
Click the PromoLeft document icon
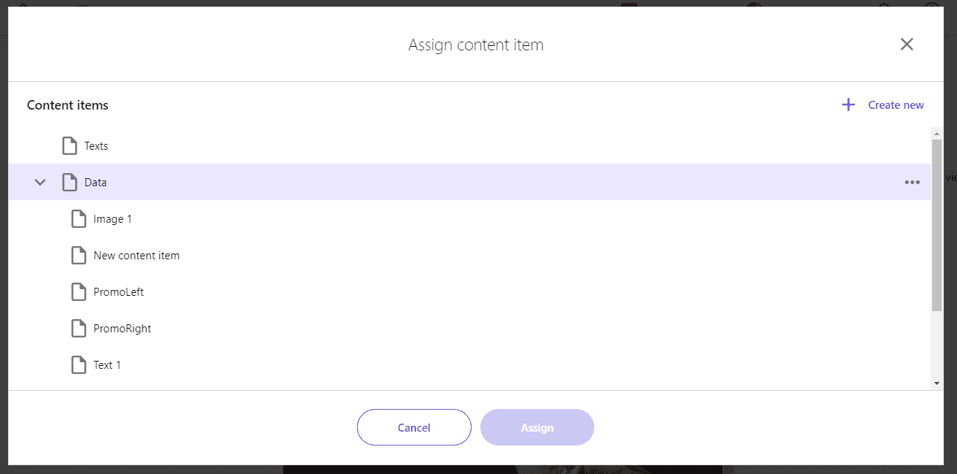(x=78, y=291)
